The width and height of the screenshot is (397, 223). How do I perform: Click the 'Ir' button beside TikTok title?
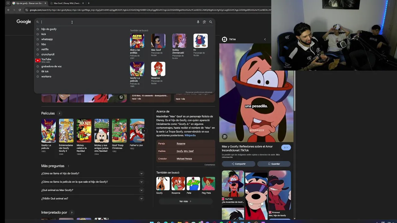(x=286, y=147)
